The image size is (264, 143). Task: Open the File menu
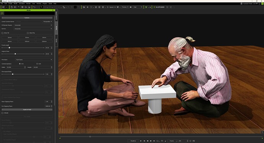click(x=2, y=3)
